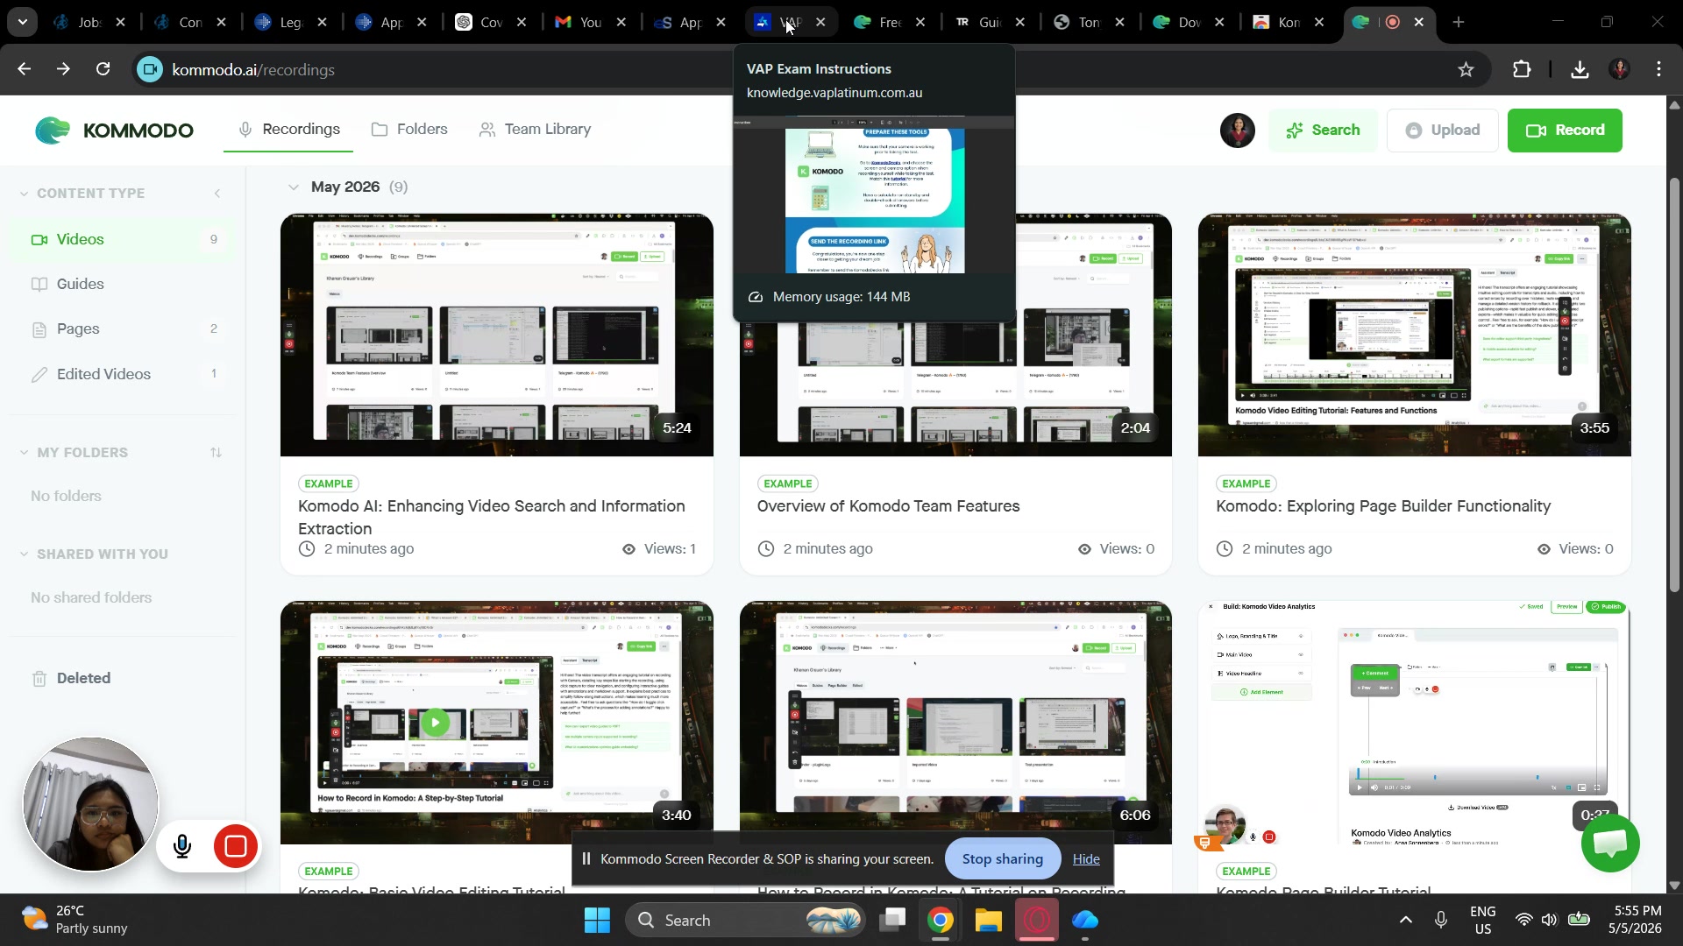Open the Chrome three-dot menu
Viewport: 1683px width, 946px height.
click(1659, 69)
